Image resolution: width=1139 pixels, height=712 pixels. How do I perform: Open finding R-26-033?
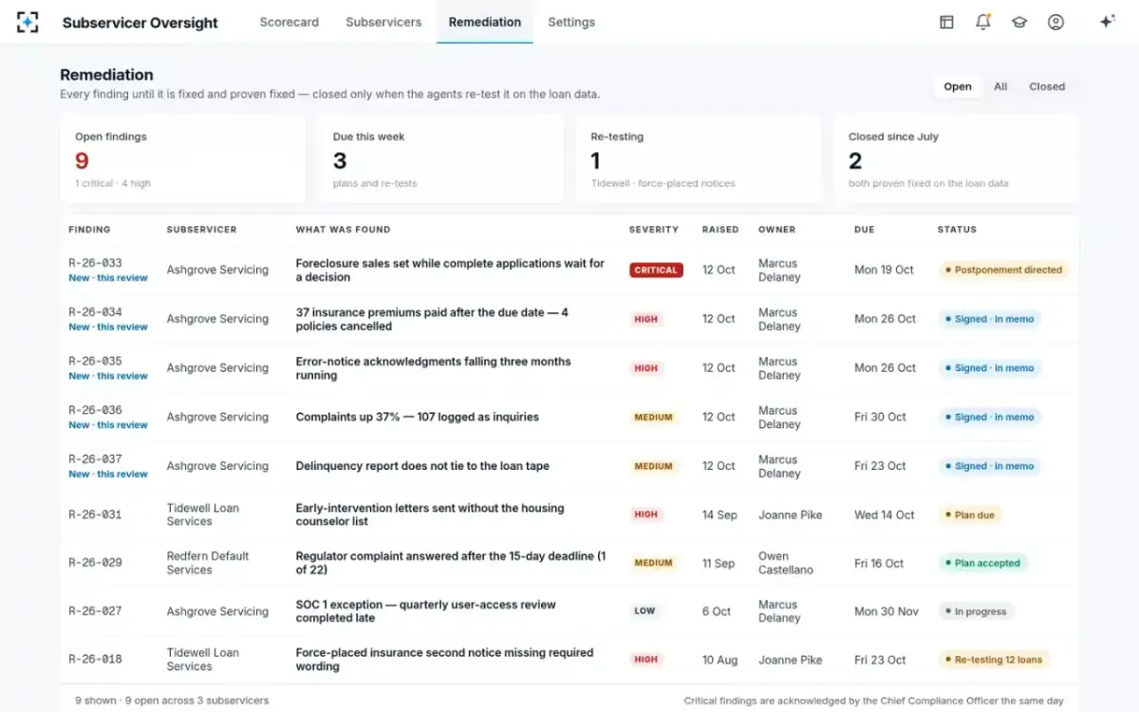click(95, 263)
